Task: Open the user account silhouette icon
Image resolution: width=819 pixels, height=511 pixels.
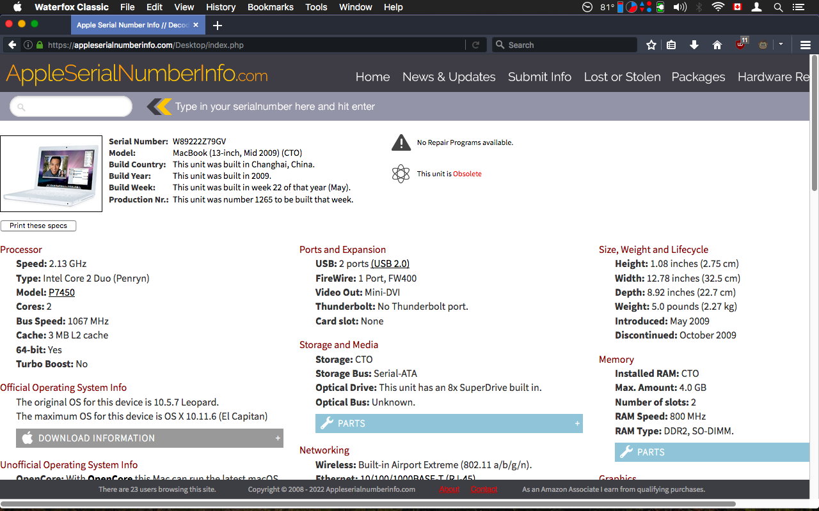Action: pos(757,7)
